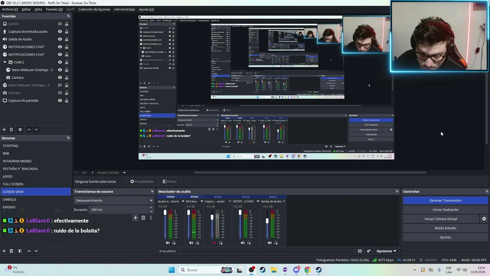The image size is (490, 276).
Task: Open Steam from the taskbar
Action: pyautogui.click(x=262, y=270)
